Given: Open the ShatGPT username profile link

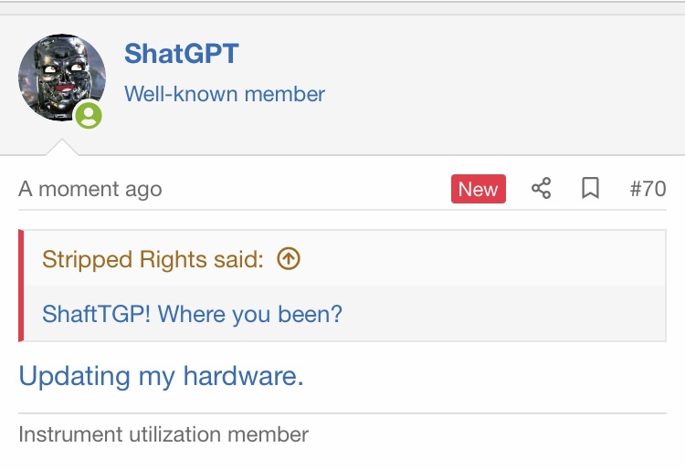Looking at the screenshot, I should (x=181, y=54).
